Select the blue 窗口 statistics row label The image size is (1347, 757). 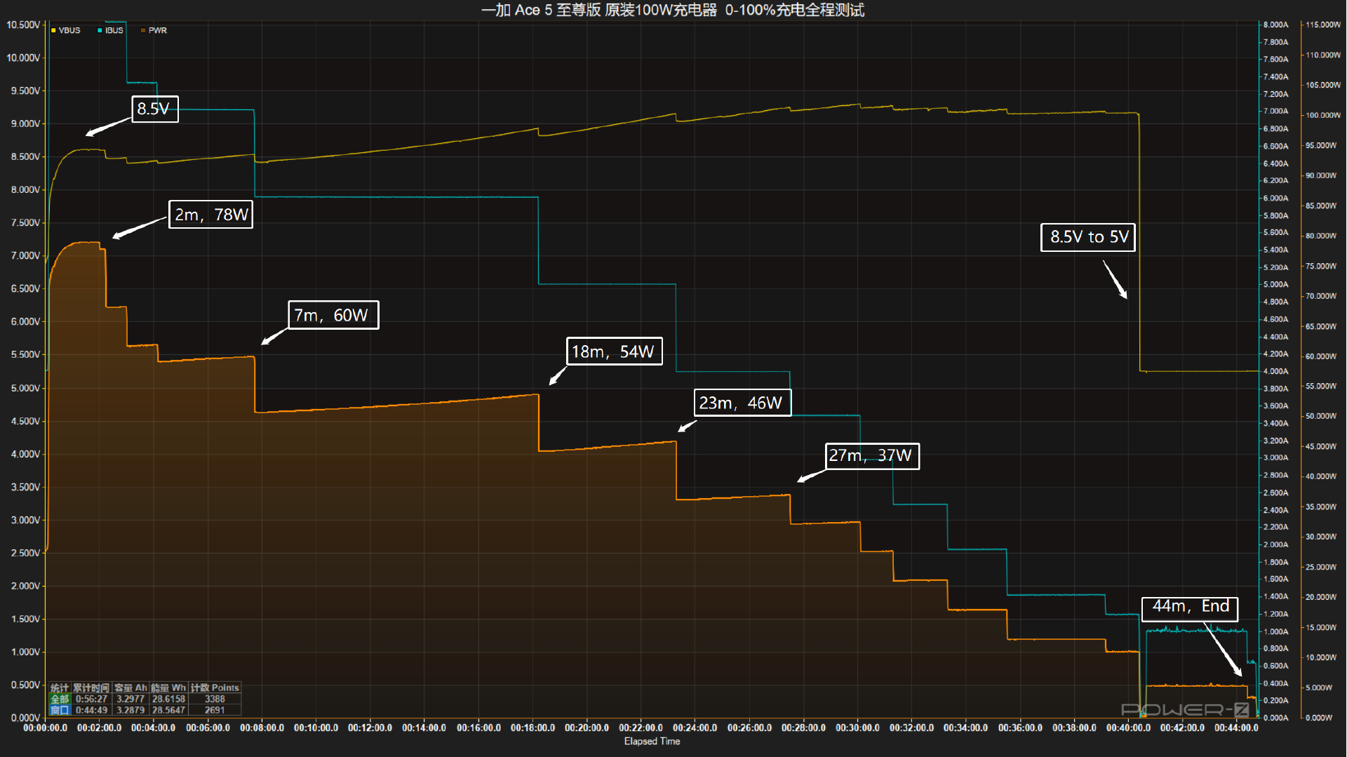pos(60,710)
